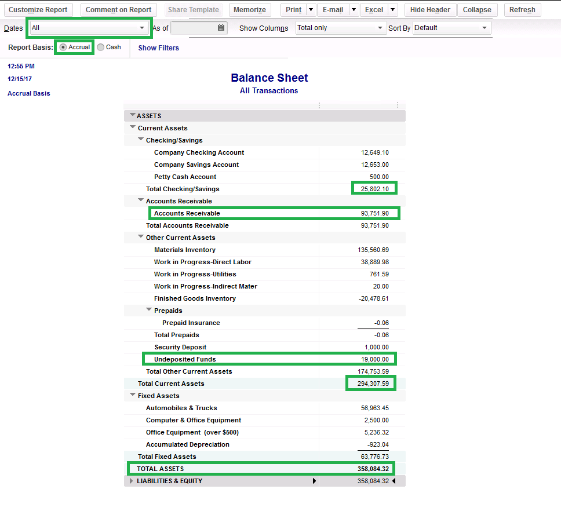The width and height of the screenshot is (561, 511).
Task: Open the Print dropdown arrow
Action: 311,9
